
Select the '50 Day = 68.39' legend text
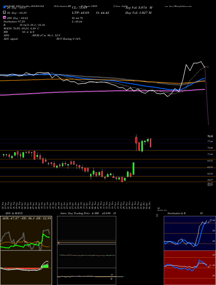pyautogui.click(x=17, y=13)
